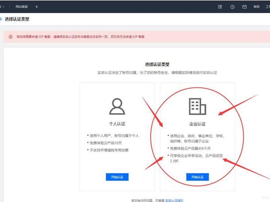Click text 适用企业、政府、事业单位、学校
Screen dimensions: 270x202
coord(197,136)
